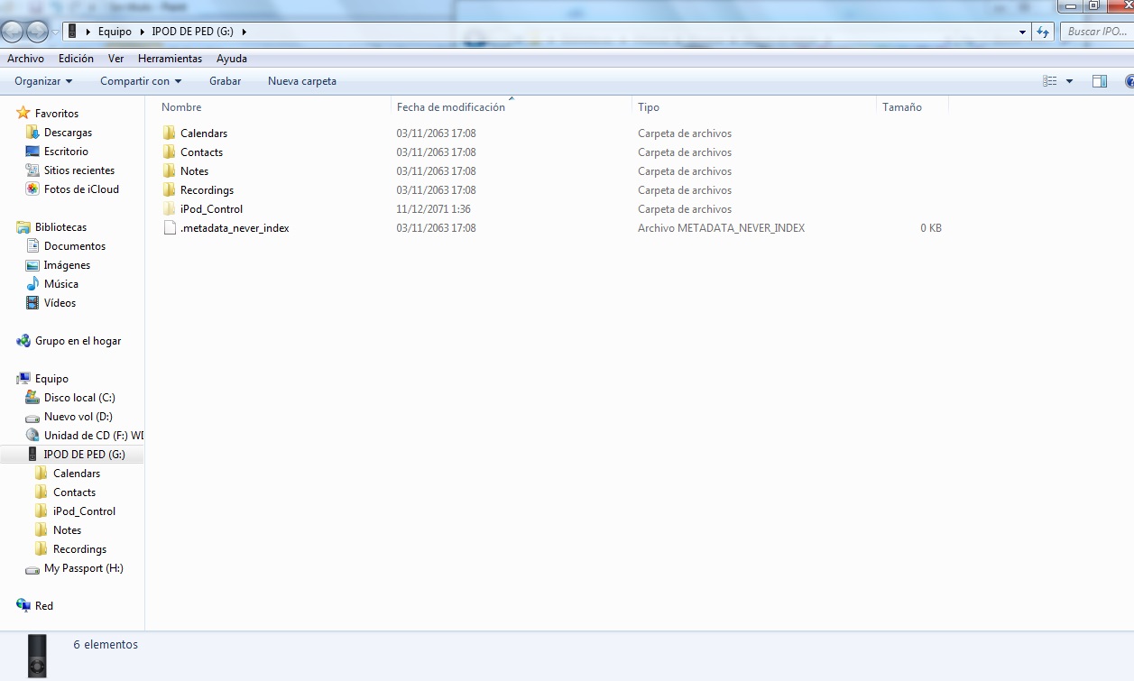The height and width of the screenshot is (681, 1134).
Task: Select the Calendars folder icon in file list
Action: (169, 133)
